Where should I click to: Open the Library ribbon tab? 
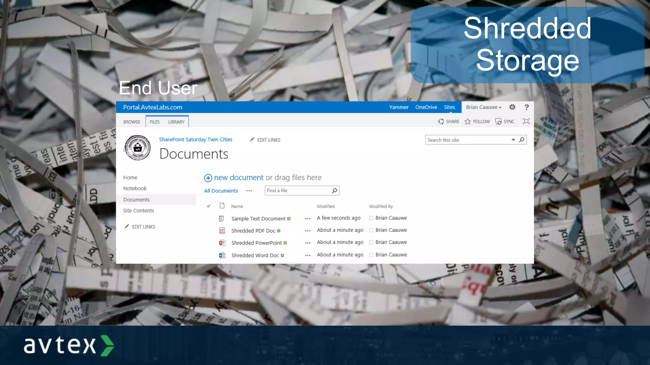pyautogui.click(x=176, y=122)
